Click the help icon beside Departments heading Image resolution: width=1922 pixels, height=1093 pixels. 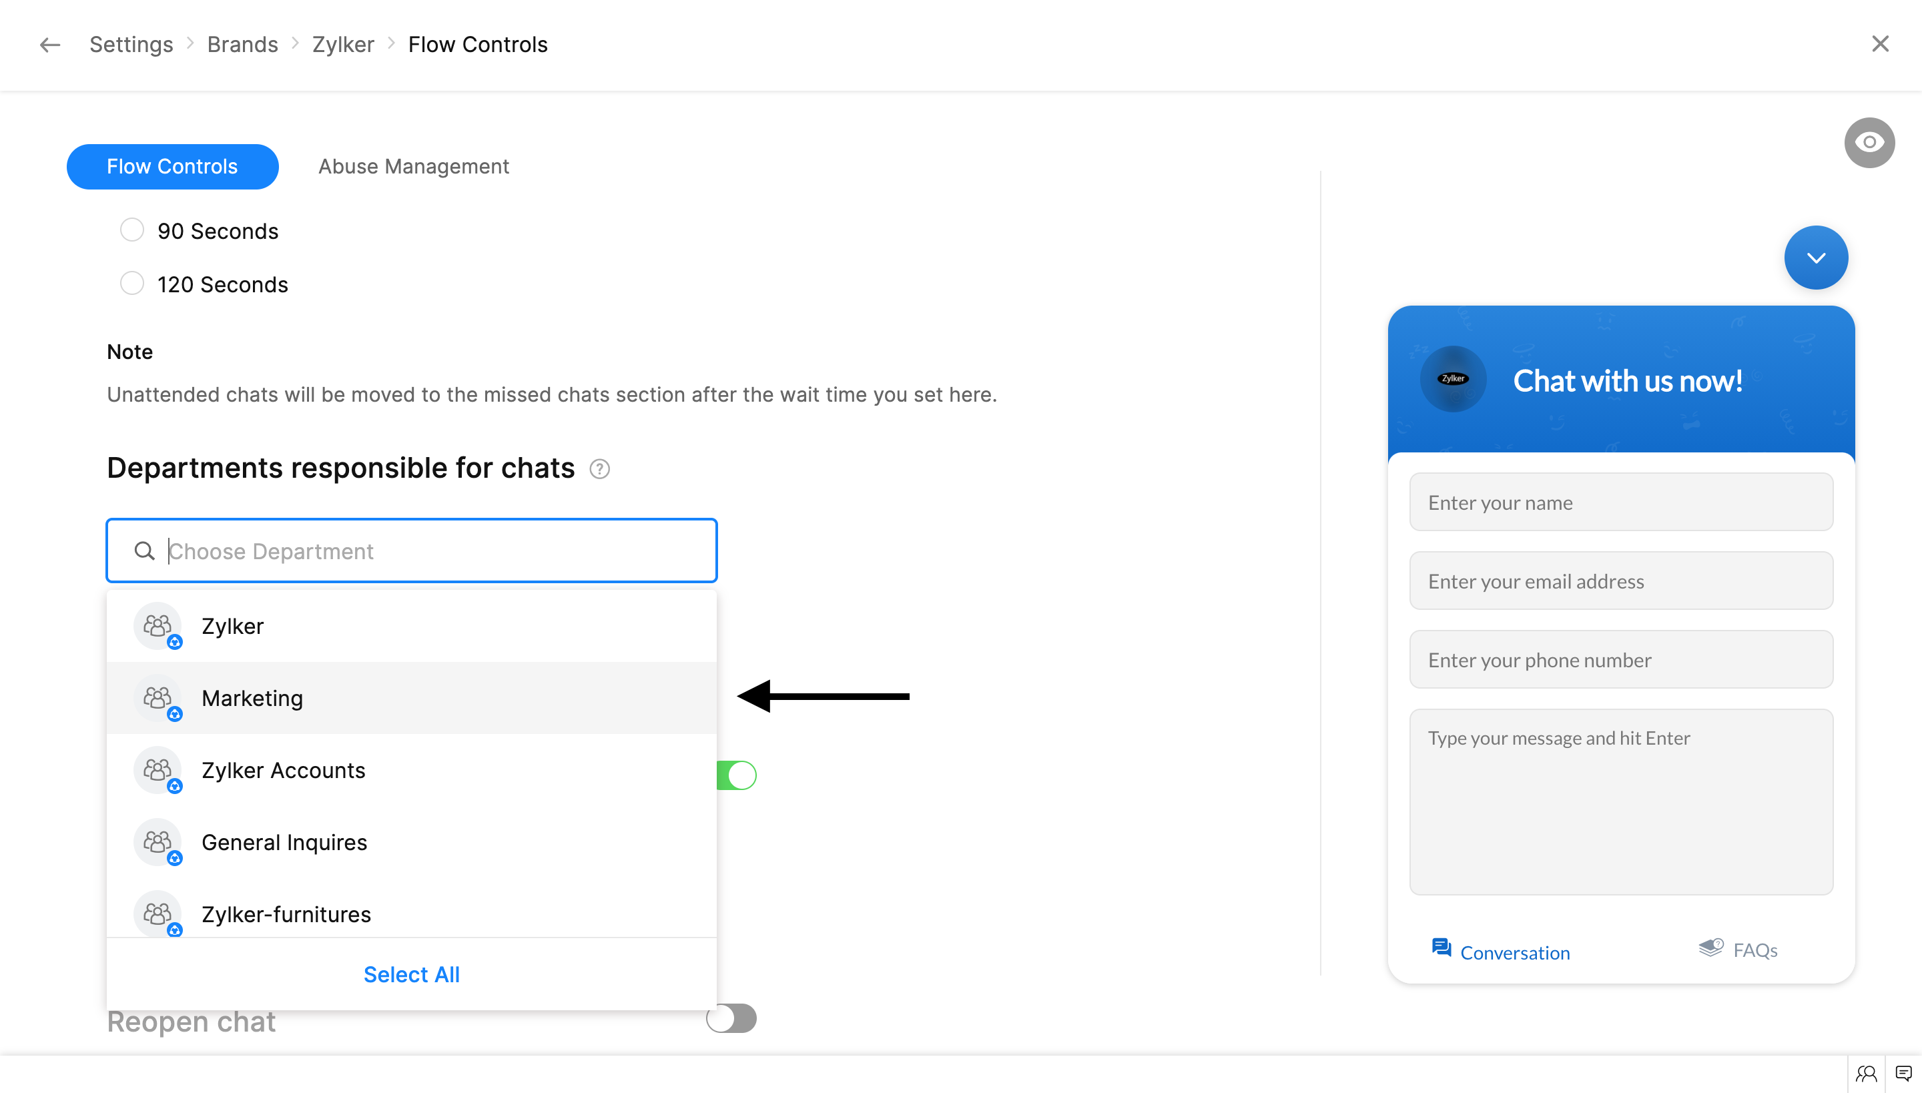point(599,469)
